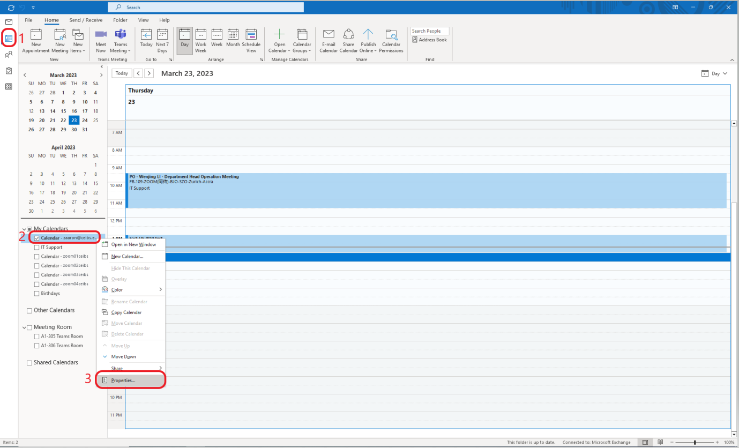Open the Send / Receive ribbon tab
The height and width of the screenshot is (448, 739).
pos(86,20)
